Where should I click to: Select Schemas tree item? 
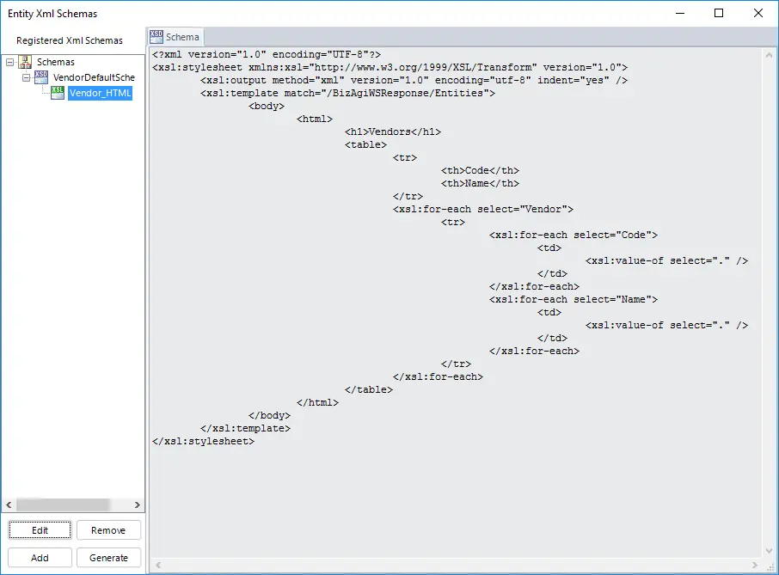pos(56,62)
